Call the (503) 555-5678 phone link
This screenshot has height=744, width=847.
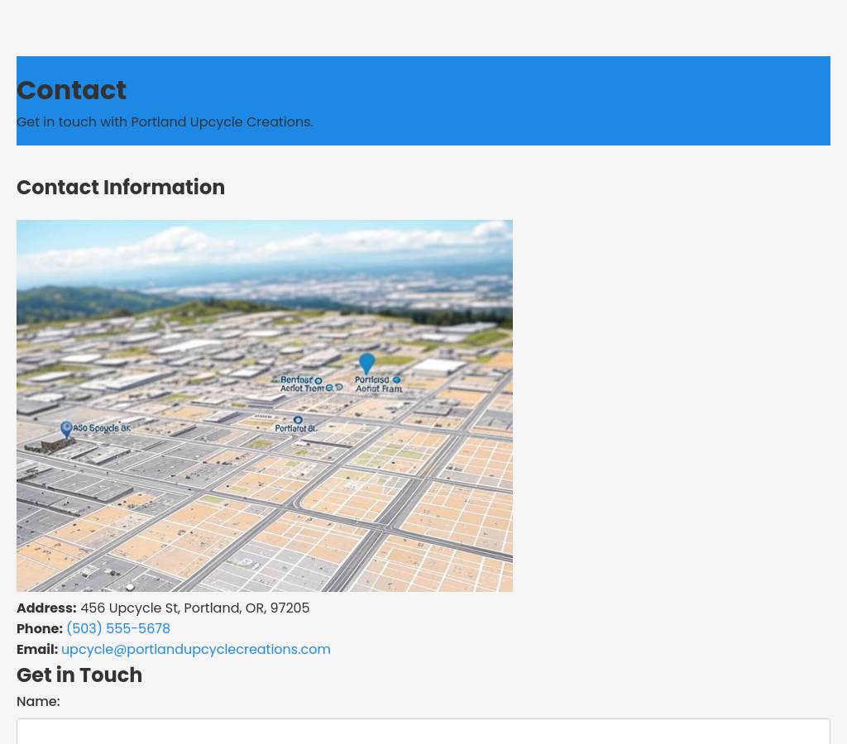pyautogui.click(x=118, y=628)
